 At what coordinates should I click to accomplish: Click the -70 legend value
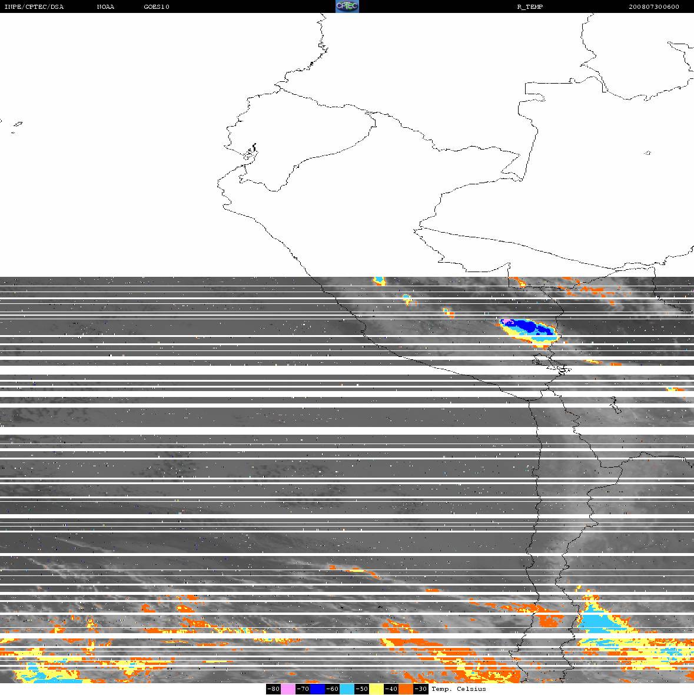point(303,689)
